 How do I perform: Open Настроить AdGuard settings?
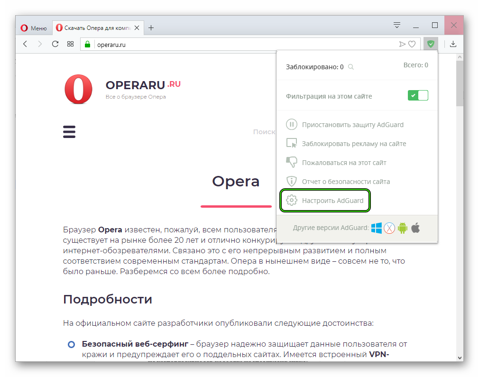pos(325,201)
